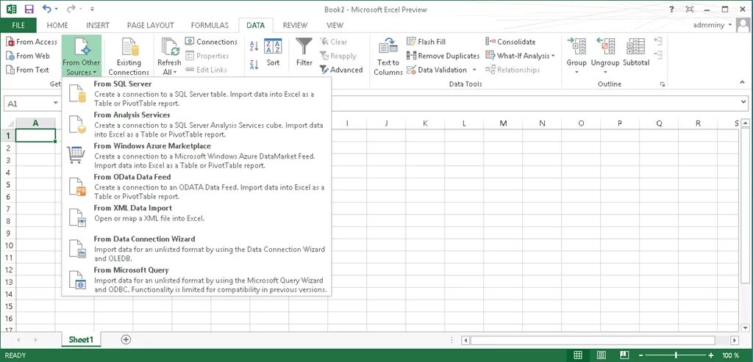Click the Undo arrow icon
The image size is (753, 362).
pos(46,9)
